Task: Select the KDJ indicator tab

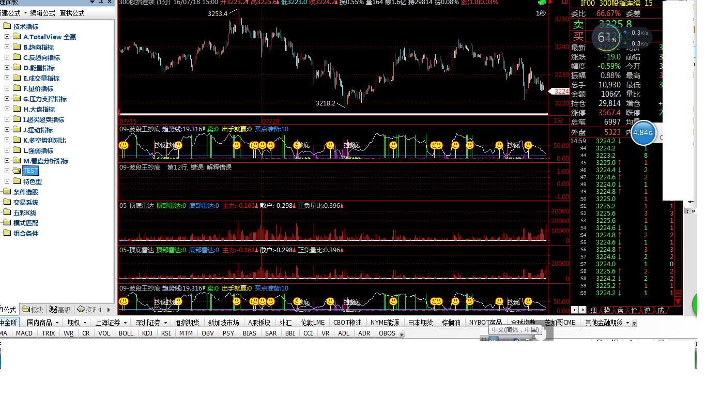Action: pos(147,333)
